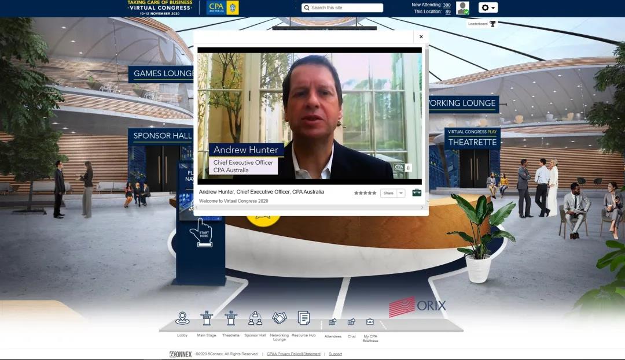625x360 pixels.
Task: Open My CPA Briefcase in navigation bar
Action: click(x=370, y=322)
